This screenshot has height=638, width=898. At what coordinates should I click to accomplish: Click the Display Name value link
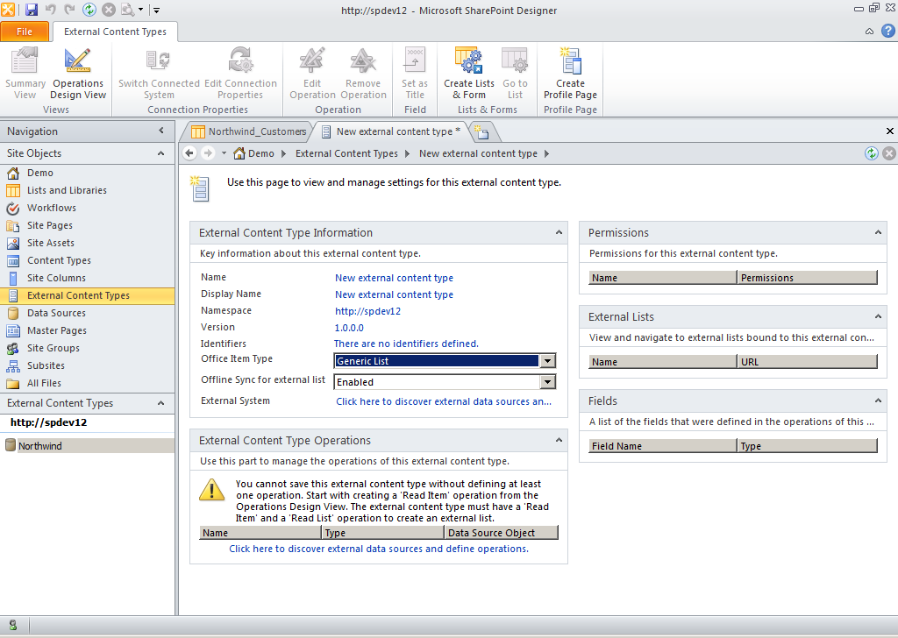coord(394,294)
